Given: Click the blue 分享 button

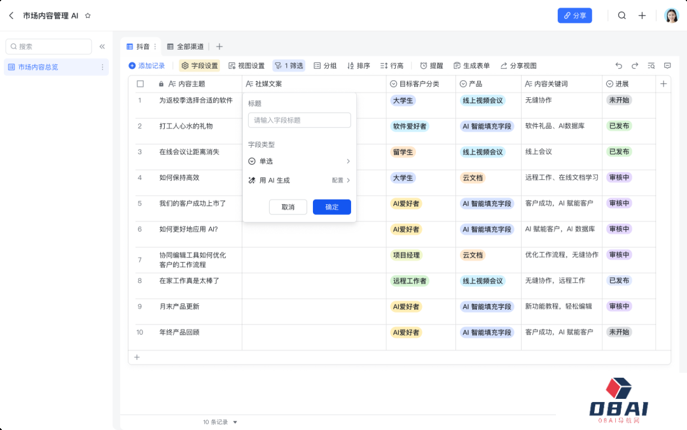Looking at the screenshot, I should pos(574,16).
